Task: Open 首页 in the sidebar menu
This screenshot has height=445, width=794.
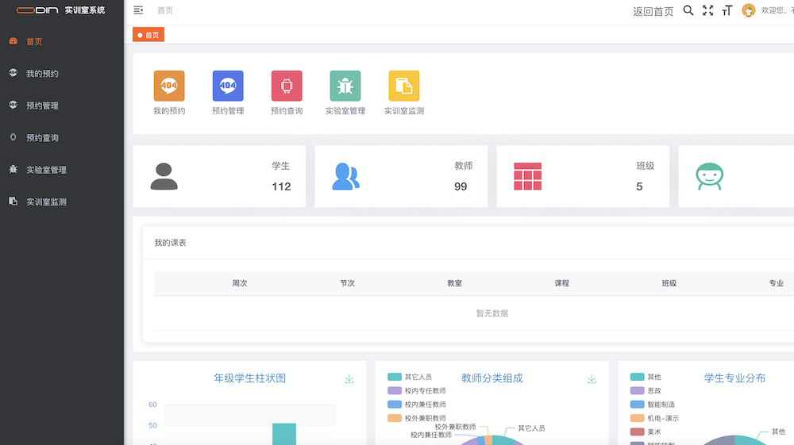Action: (62, 41)
